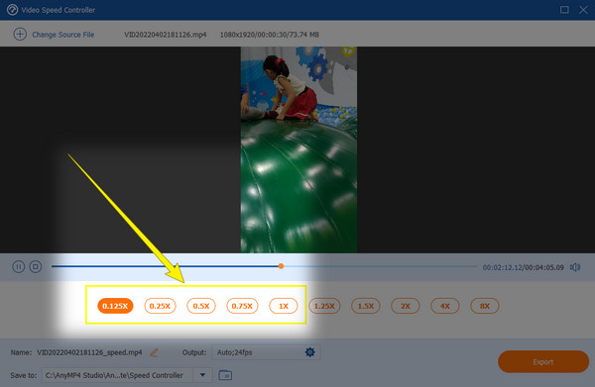Set speed to 8X
This screenshot has height=387, width=595.
485,306
